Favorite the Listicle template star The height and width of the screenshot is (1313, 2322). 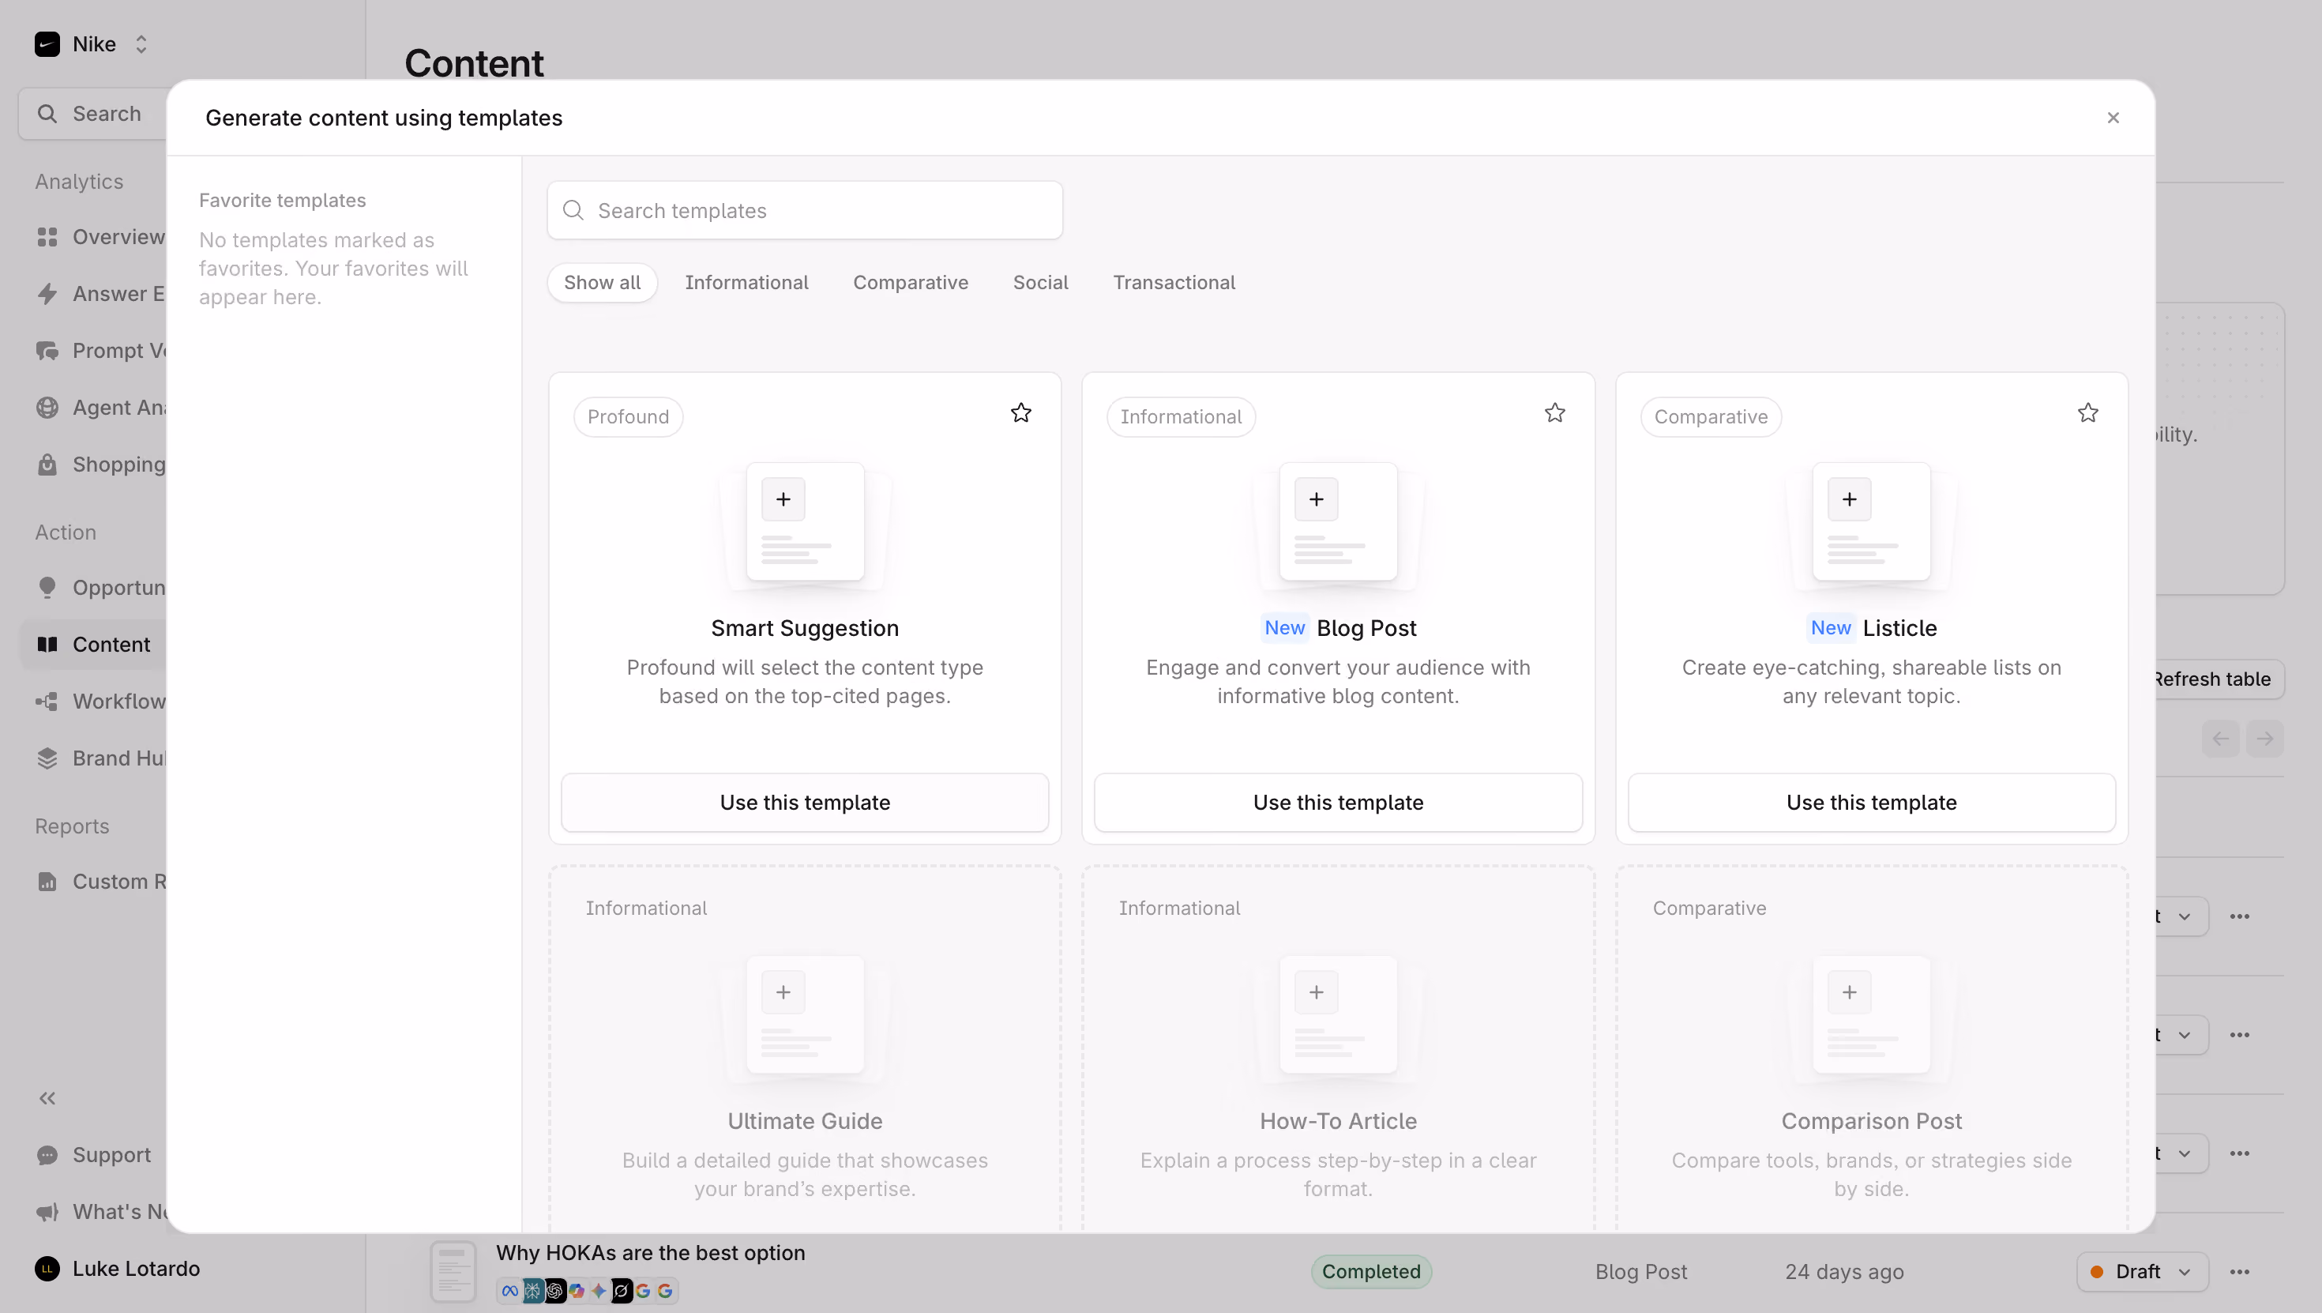point(2087,413)
